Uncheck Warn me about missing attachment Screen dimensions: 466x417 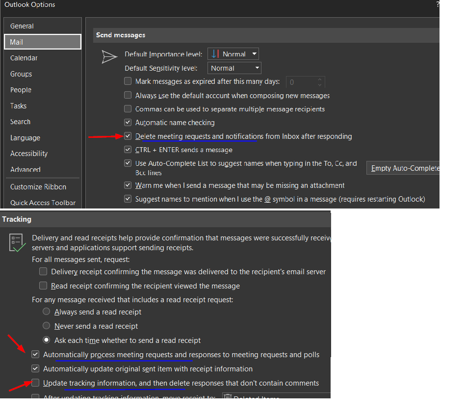pyautogui.click(x=128, y=185)
